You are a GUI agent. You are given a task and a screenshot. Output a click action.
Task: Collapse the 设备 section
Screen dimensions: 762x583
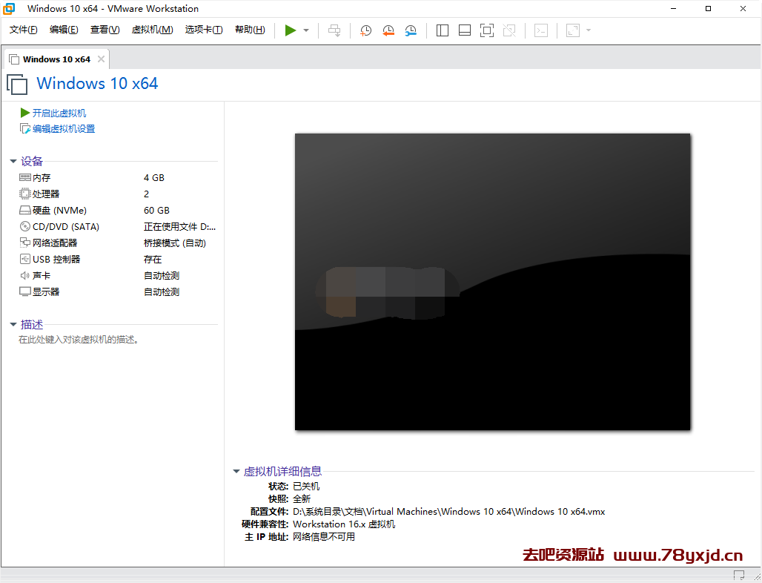point(13,161)
